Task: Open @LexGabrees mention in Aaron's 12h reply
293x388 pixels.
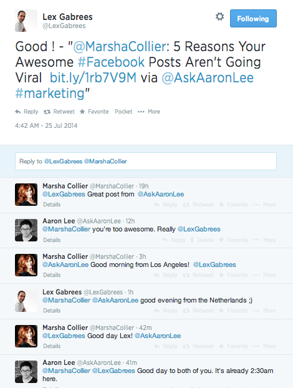Action: (x=199, y=229)
